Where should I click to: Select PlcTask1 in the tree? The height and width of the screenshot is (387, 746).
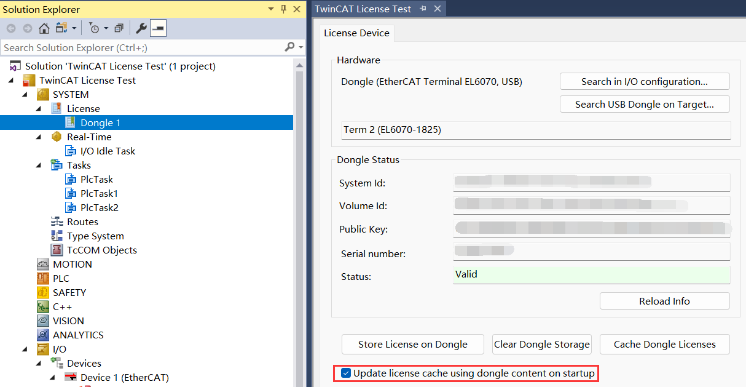pos(99,193)
